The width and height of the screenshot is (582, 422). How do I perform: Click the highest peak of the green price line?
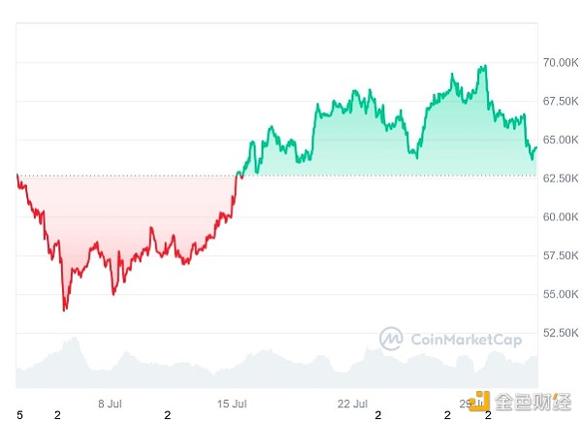(x=484, y=66)
